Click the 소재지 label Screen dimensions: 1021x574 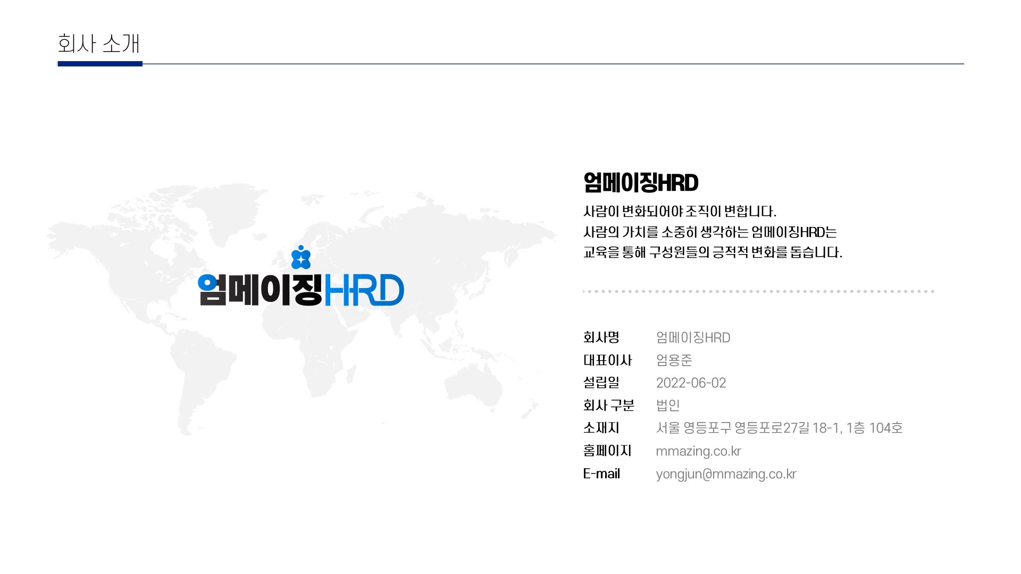(x=601, y=428)
